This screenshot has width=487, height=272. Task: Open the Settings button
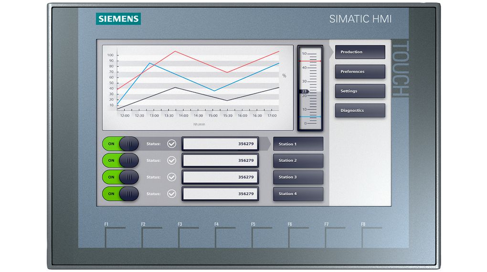pos(360,91)
